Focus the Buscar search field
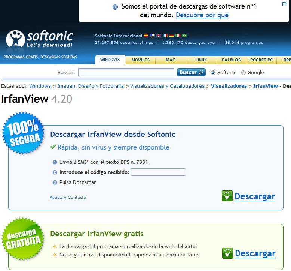Viewport: 291px width, 271px height. point(126,72)
